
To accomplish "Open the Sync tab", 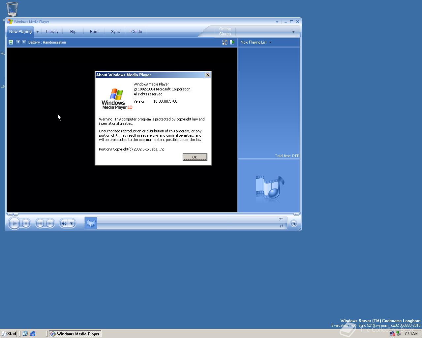I will pyautogui.click(x=115, y=32).
